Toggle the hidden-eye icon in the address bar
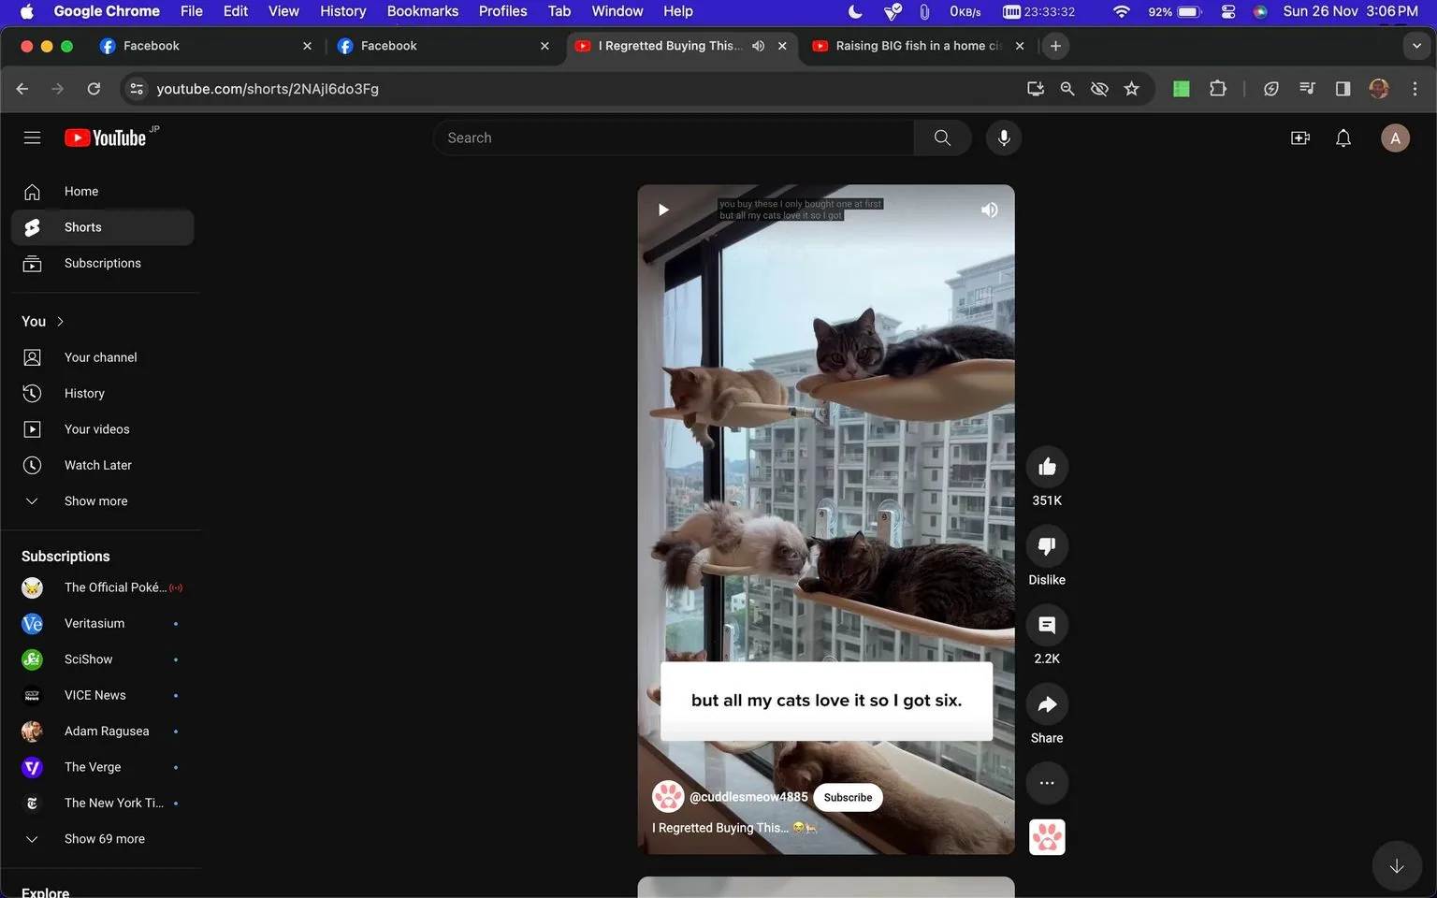Screen dimensions: 1437x898 1099,88
